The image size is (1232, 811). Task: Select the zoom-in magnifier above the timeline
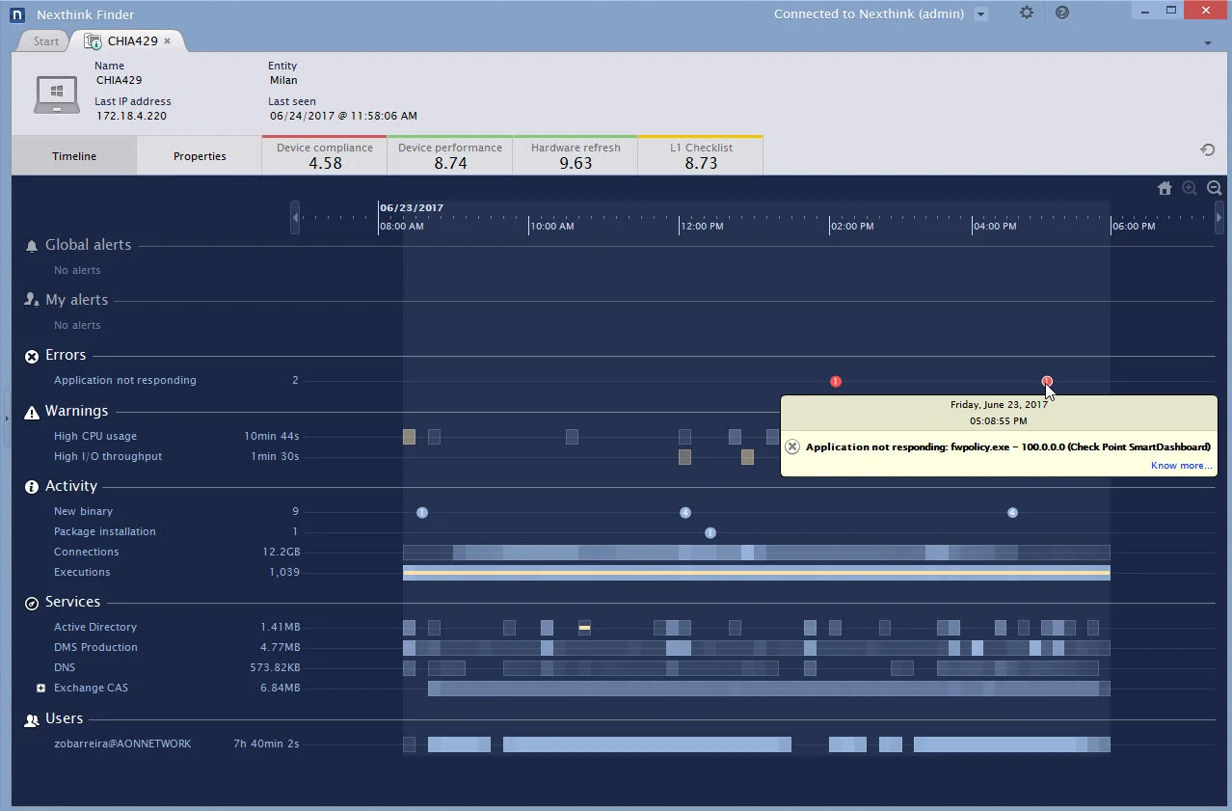tap(1190, 188)
